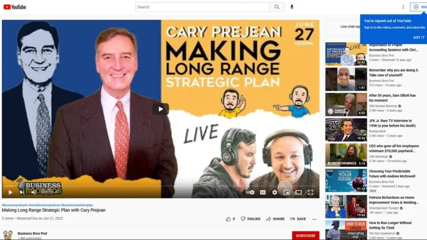Start voice search with microphone icon
This screenshot has height=240, width=427.
292,7
